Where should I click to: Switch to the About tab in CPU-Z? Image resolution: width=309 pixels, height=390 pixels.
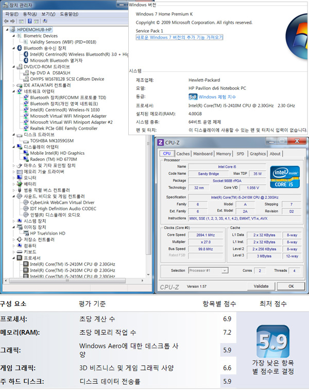[275, 154]
